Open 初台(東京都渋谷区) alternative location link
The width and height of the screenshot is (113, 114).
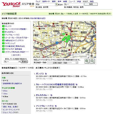click(38, 18)
